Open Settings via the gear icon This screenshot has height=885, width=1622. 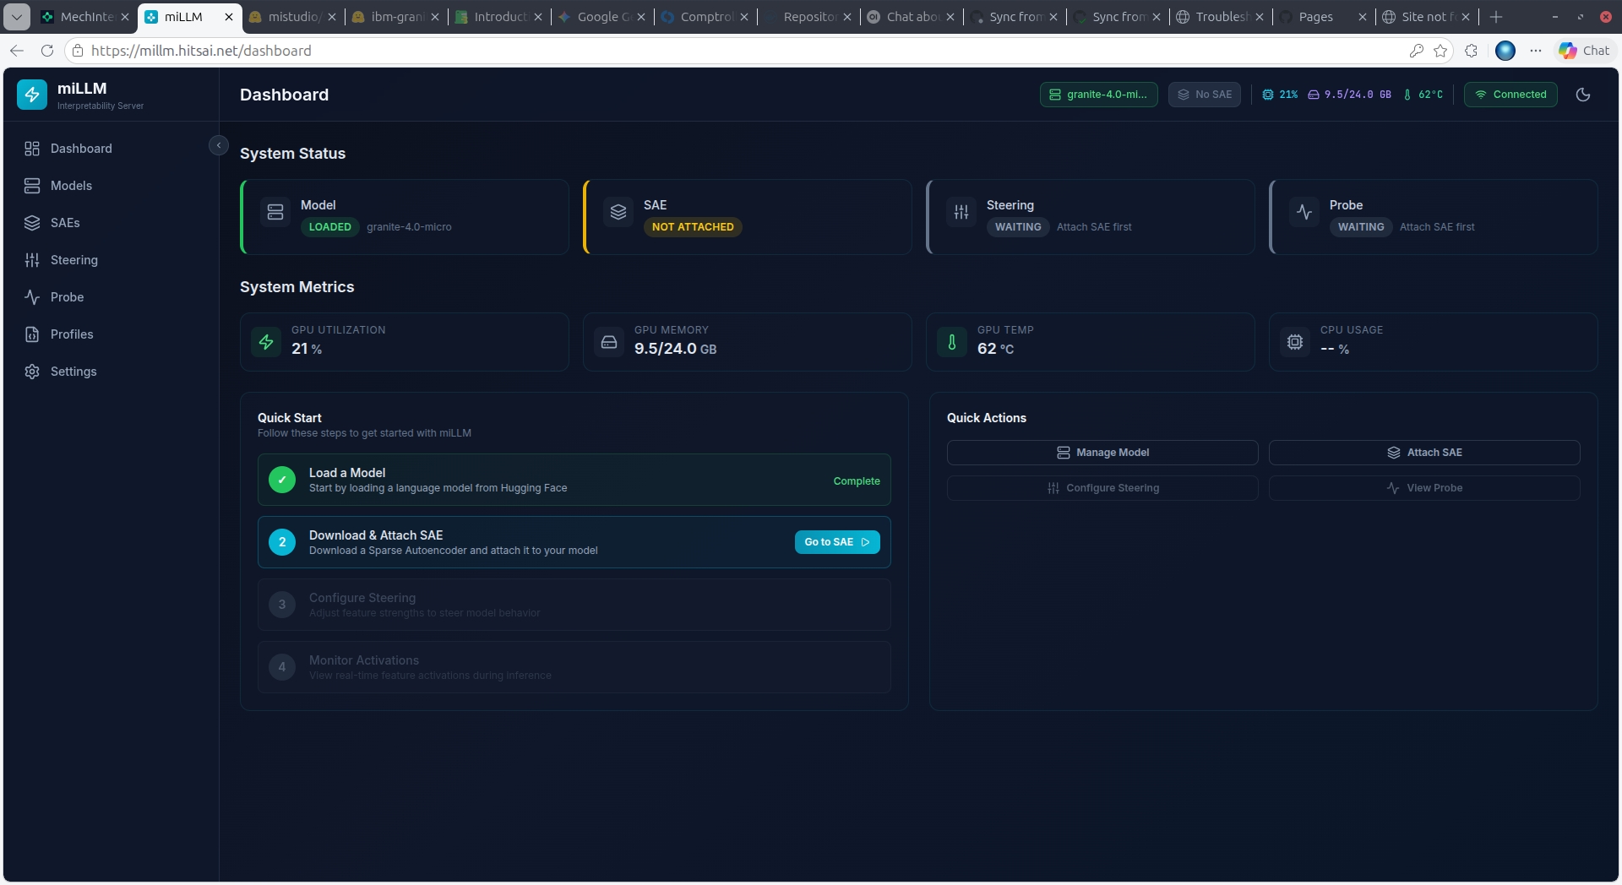pyautogui.click(x=32, y=372)
